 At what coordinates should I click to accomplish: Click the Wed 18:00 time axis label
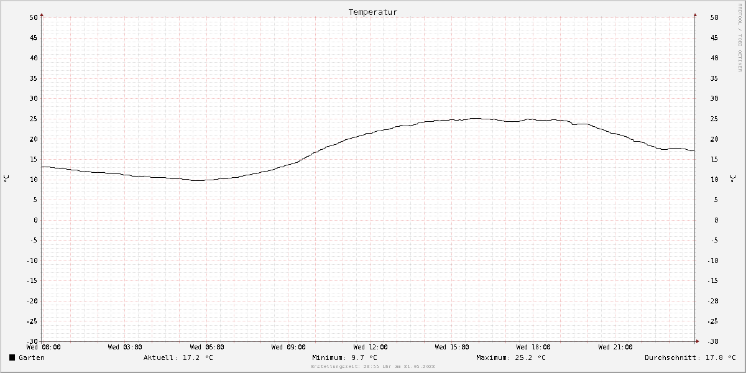tap(533, 347)
